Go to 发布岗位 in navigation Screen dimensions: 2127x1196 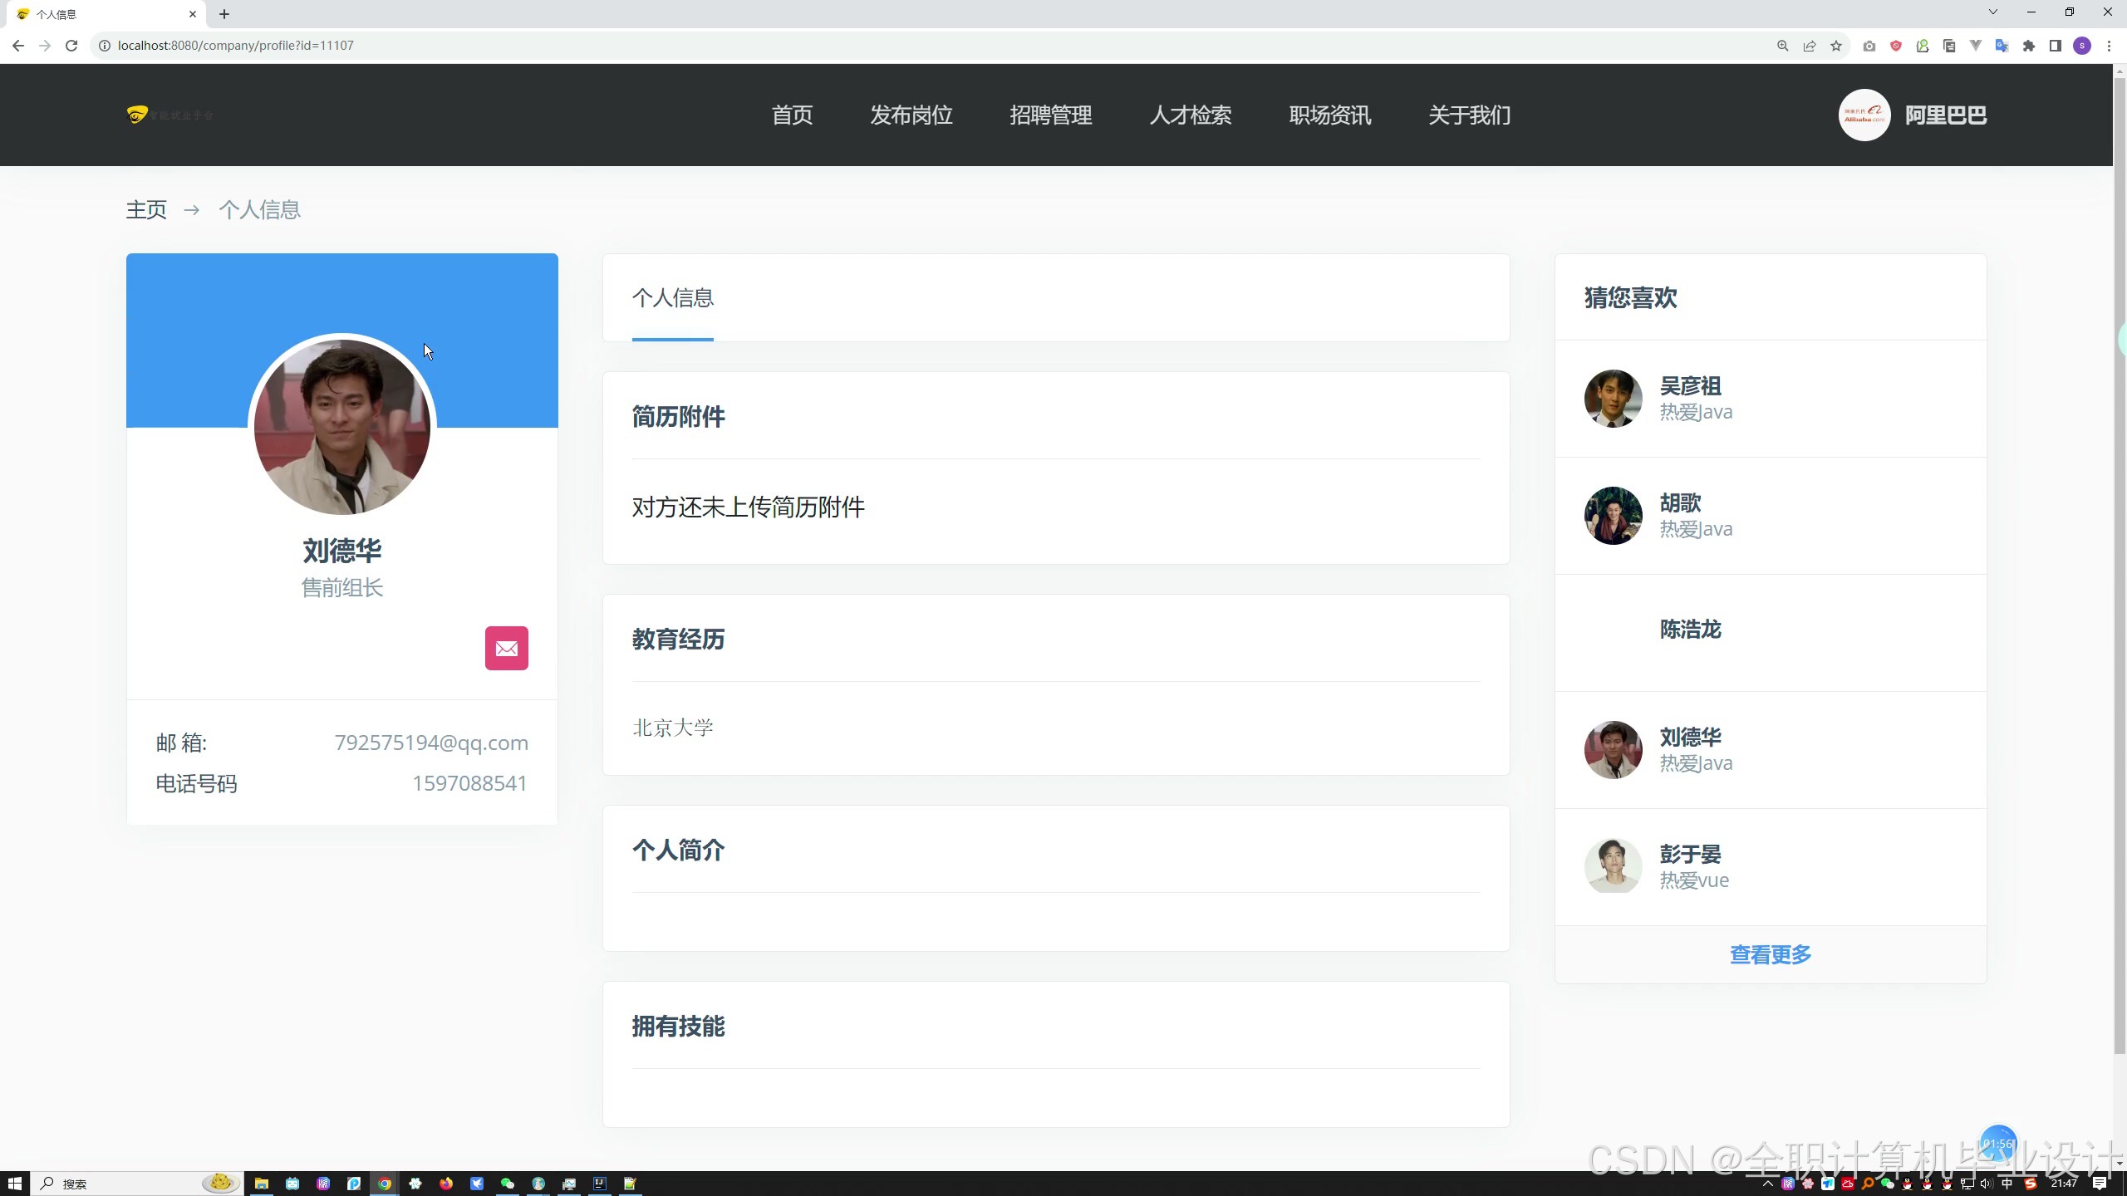pyautogui.click(x=911, y=115)
